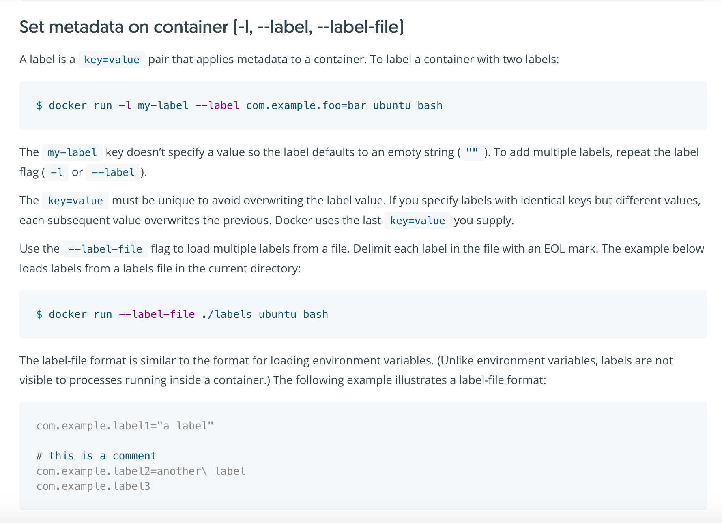Click the ./labels path in the second command
This screenshot has height=523, width=722.
click(x=226, y=315)
